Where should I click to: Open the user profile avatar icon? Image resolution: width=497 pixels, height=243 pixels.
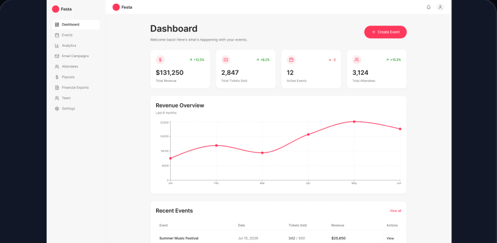tap(440, 7)
